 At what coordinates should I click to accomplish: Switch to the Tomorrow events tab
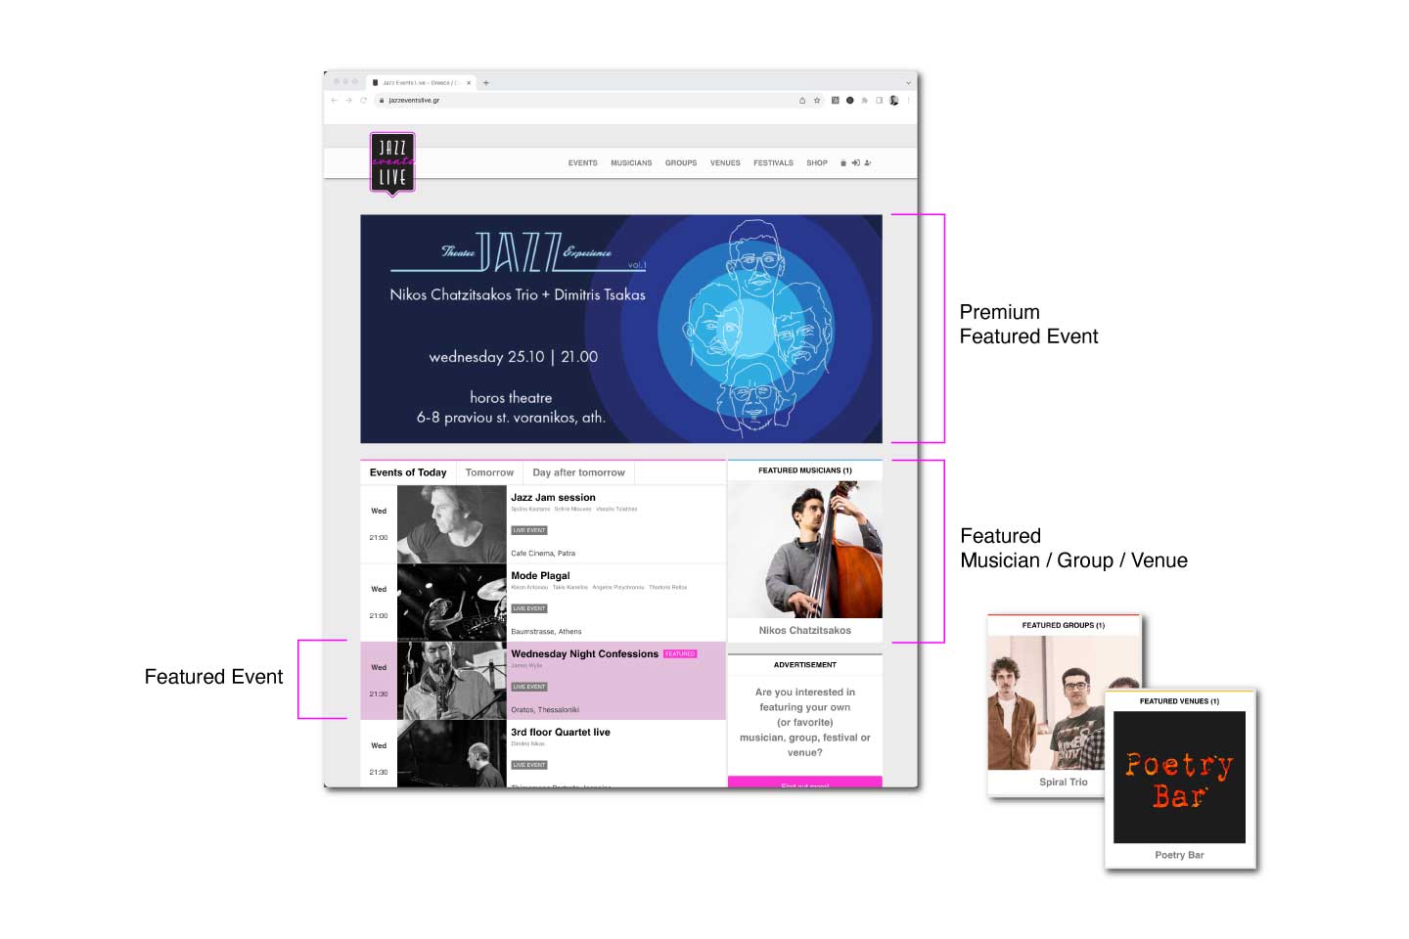(x=489, y=472)
